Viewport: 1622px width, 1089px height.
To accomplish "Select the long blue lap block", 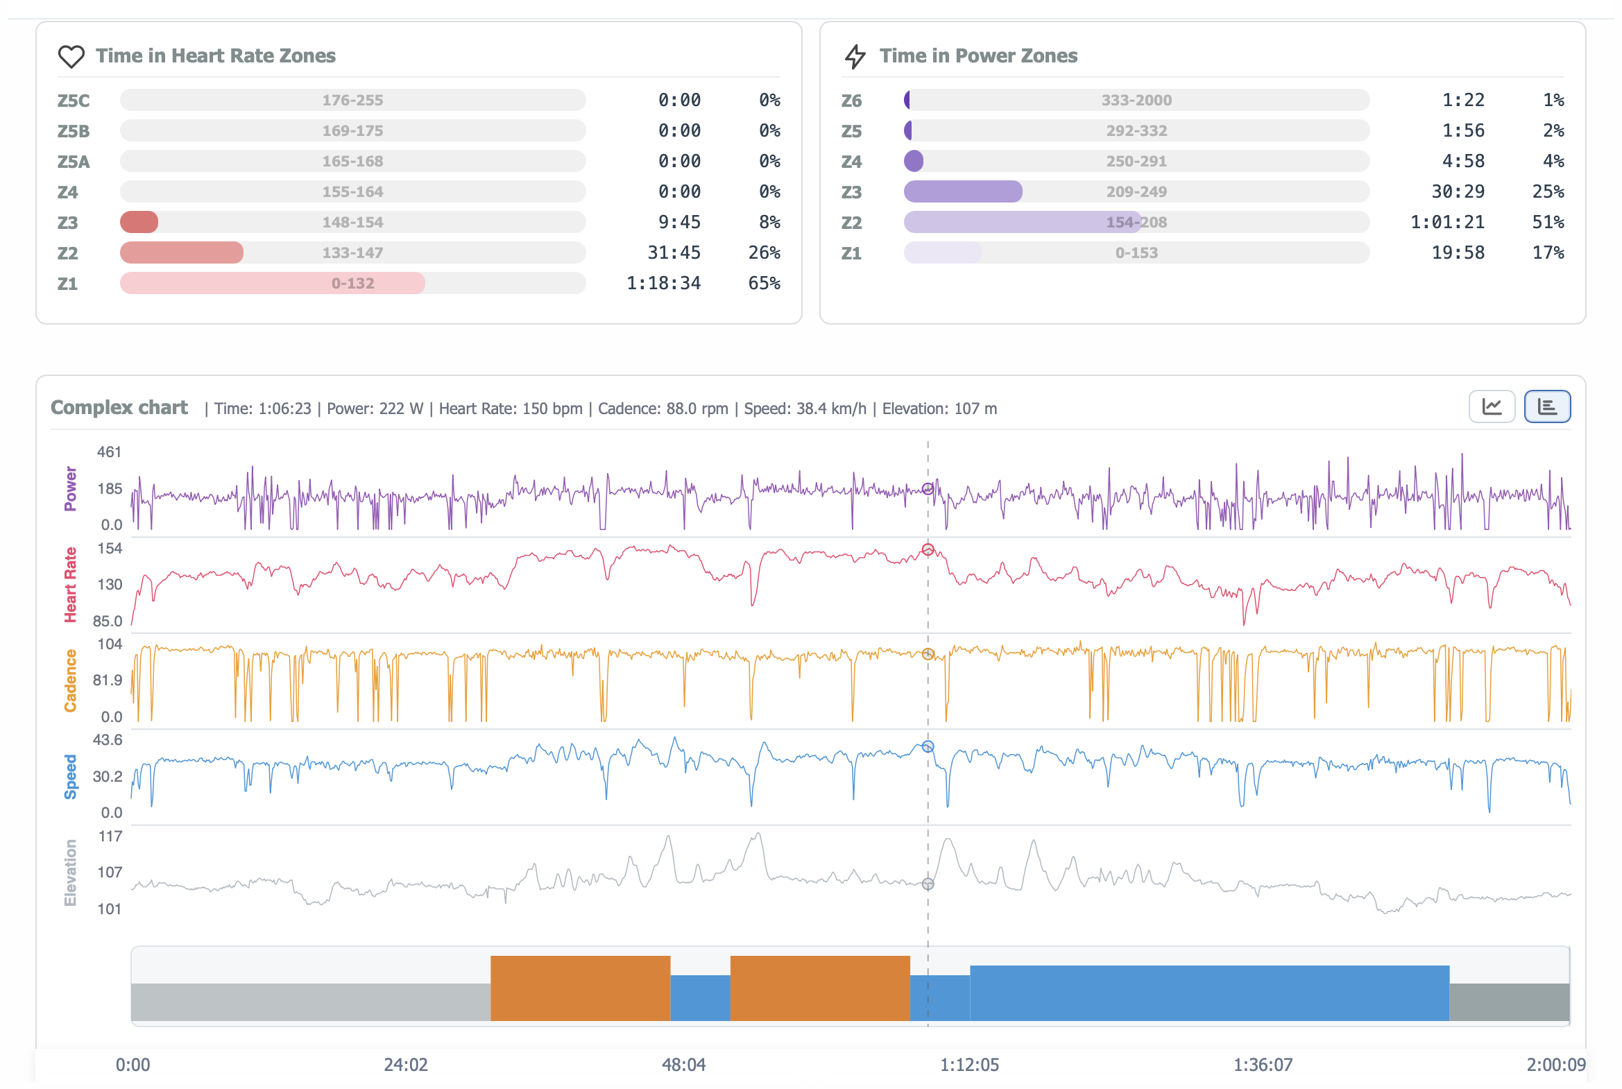I will (1209, 993).
